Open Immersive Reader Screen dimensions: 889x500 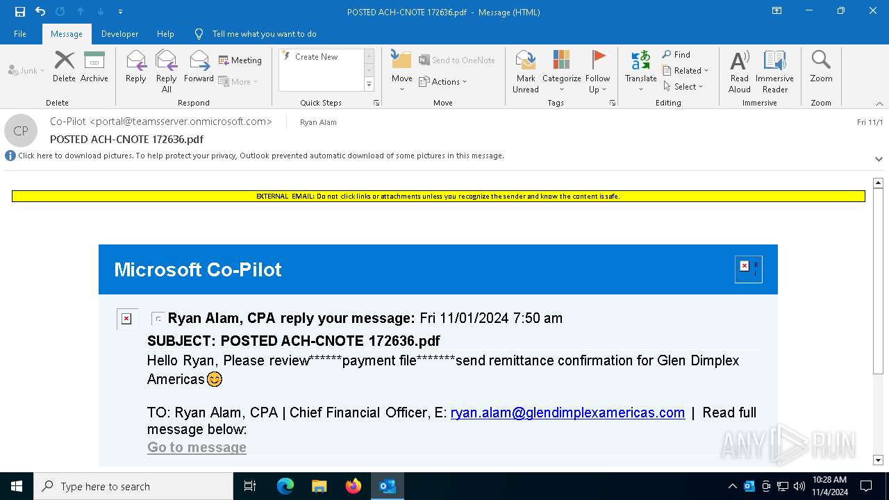pos(775,72)
